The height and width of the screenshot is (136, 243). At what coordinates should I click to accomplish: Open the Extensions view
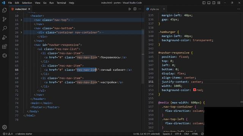coord(5,46)
